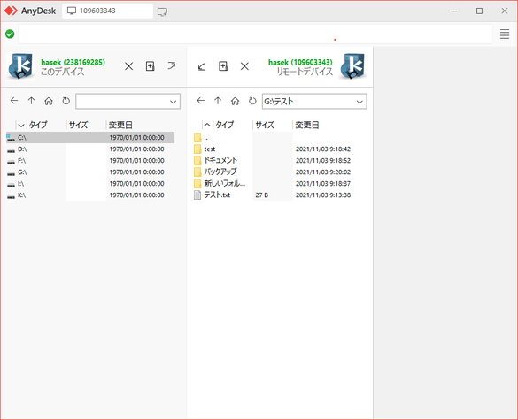Image resolution: width=518 pixels, height=420 pixels.
Task: Expand the remote path dropdown G:\テスト
Action: [360, 102]
